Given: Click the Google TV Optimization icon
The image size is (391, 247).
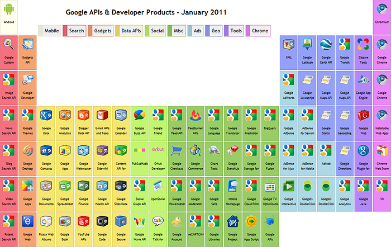Looking at the screenshot, I should click(x=270, y=186).
